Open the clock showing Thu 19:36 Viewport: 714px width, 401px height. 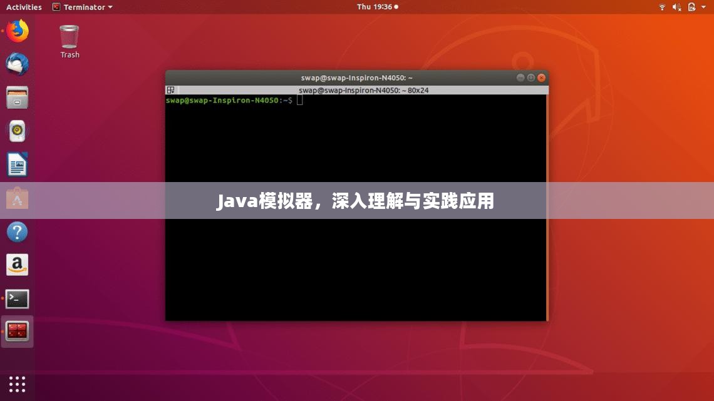click(378, 7)
